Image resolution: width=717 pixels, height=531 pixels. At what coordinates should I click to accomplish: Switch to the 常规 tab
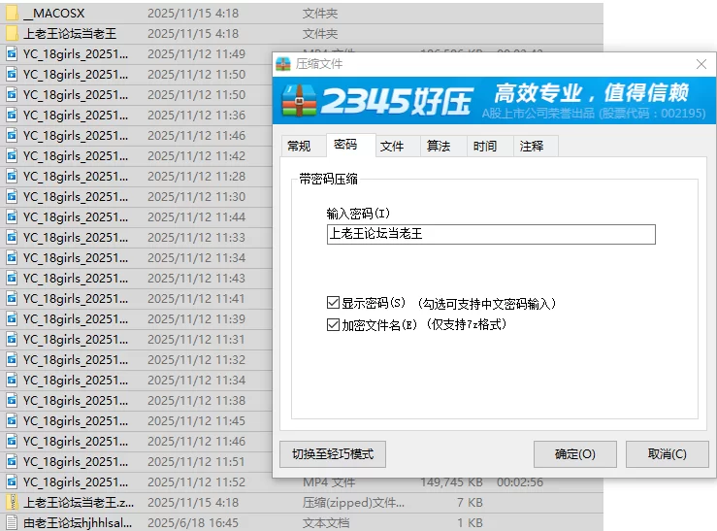point(299,147)
